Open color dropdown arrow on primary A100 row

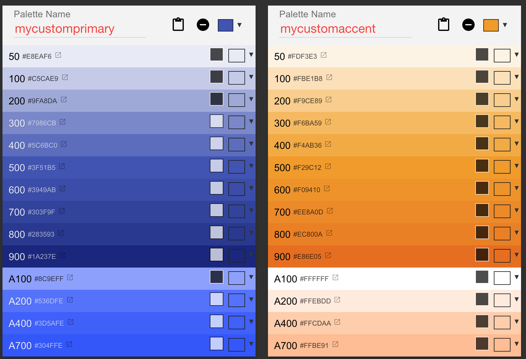click(x=251, y=277)
